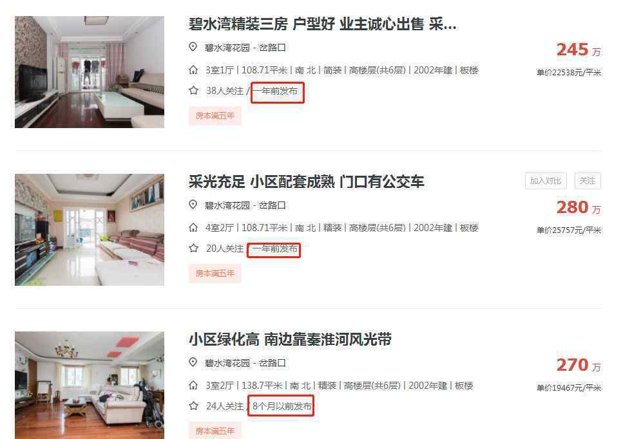Click location pin icon of 270万 listing
This screenshot has height=439, width=632.
[x=193, y=362]
